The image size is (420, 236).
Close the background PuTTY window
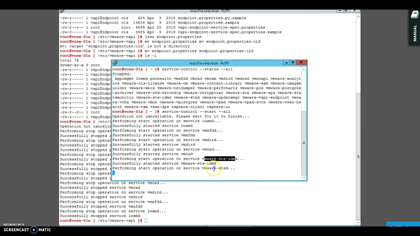(x=354, y=11)
